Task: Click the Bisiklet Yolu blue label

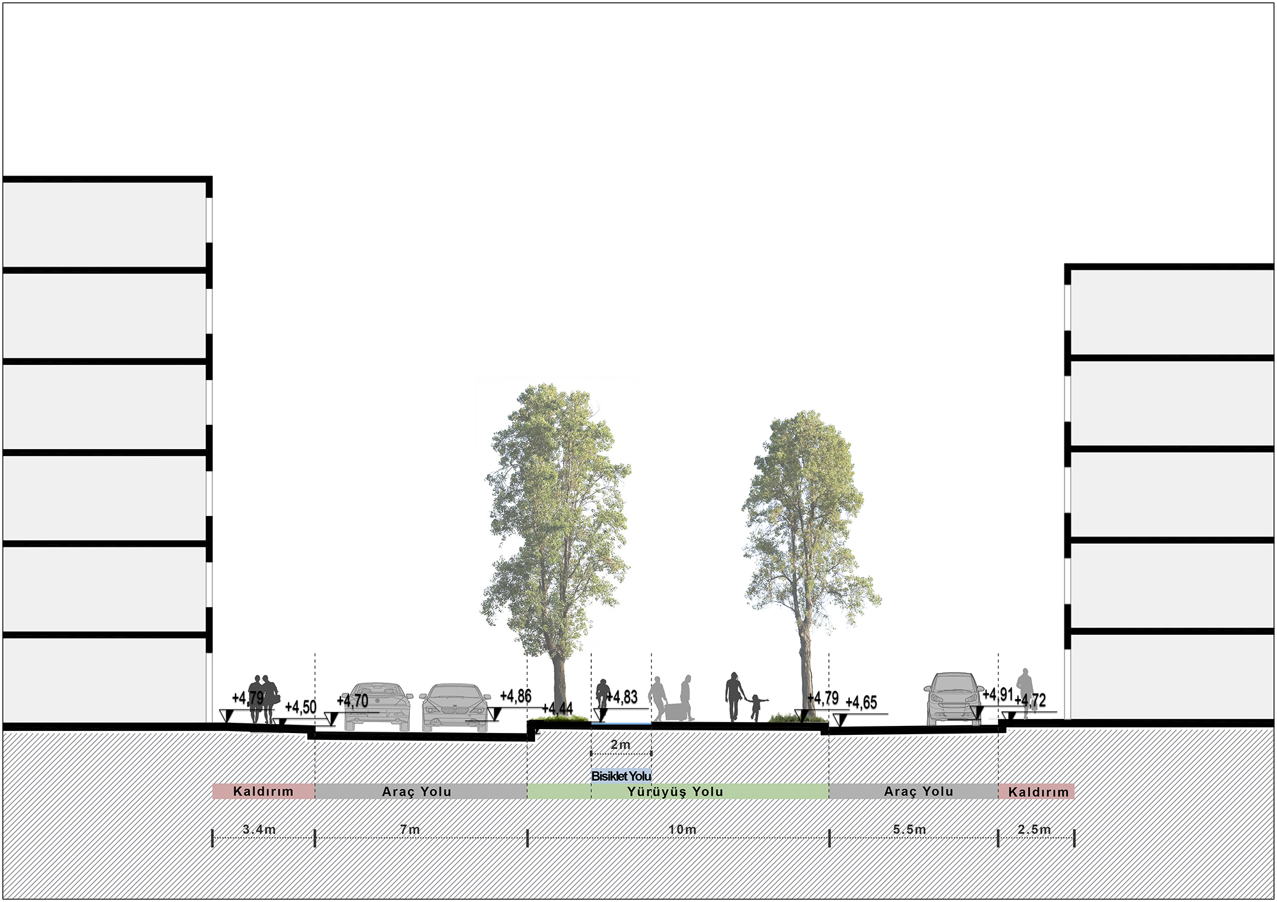Action: (x=621, y=776)
